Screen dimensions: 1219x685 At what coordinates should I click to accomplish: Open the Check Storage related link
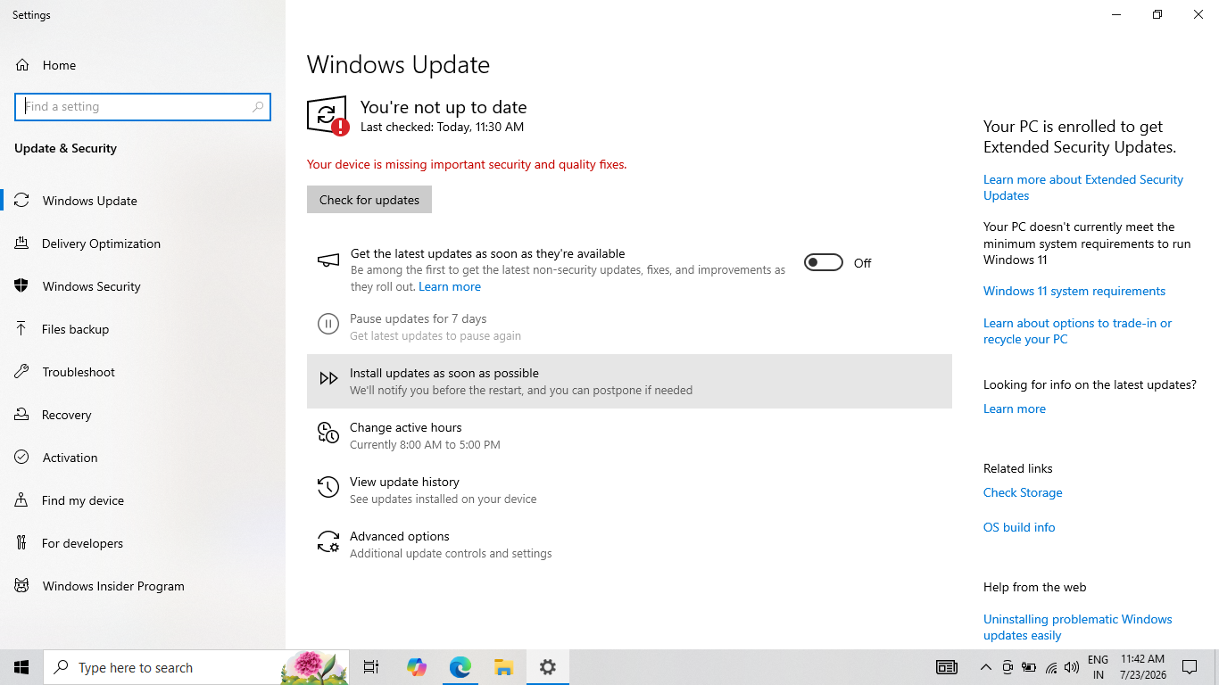(1023, 492)
